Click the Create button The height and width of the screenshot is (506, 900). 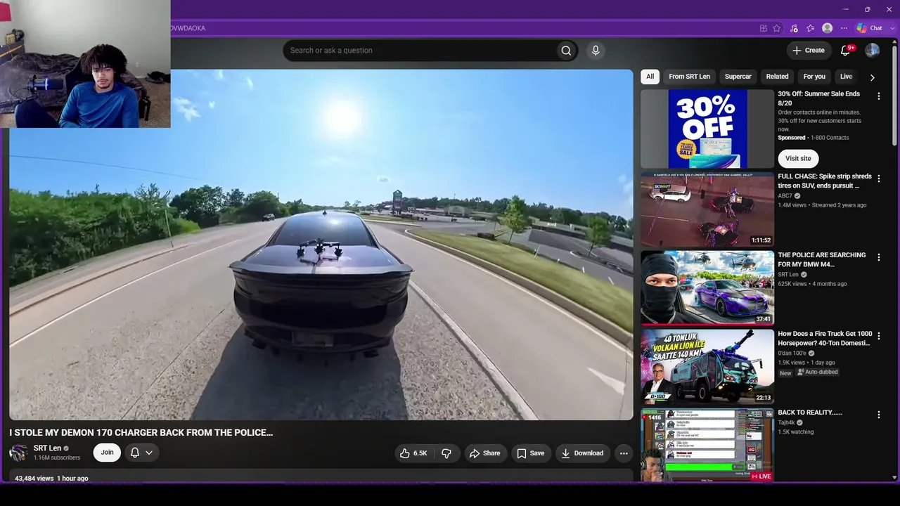(809, 51)
